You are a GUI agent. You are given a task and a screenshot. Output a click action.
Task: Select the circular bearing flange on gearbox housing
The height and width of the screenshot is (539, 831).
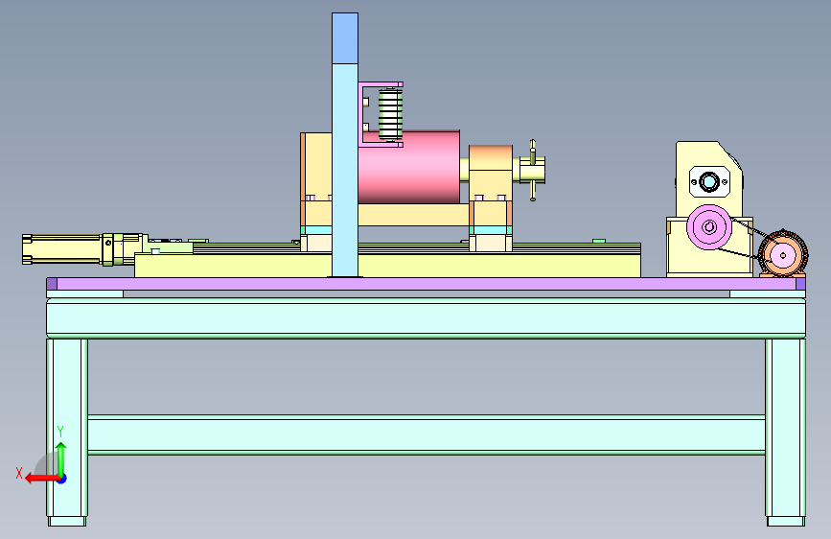point(709,182)
